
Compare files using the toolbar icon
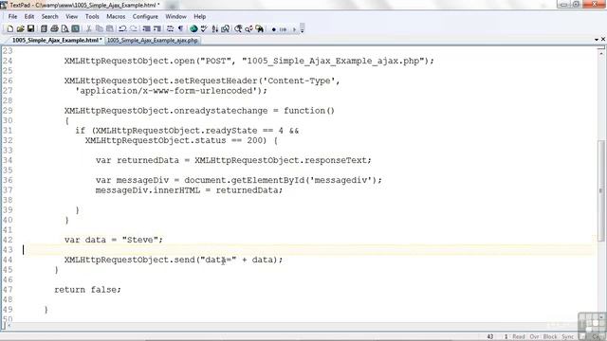(x=226, y=29)
